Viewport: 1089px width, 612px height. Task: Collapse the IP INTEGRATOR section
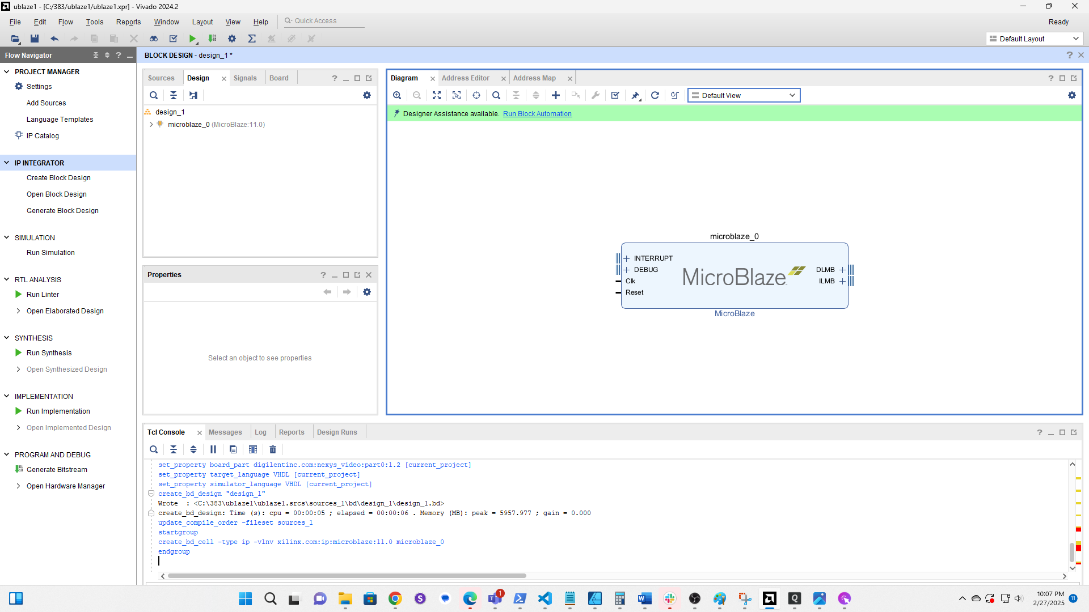(x=6, y=163)
